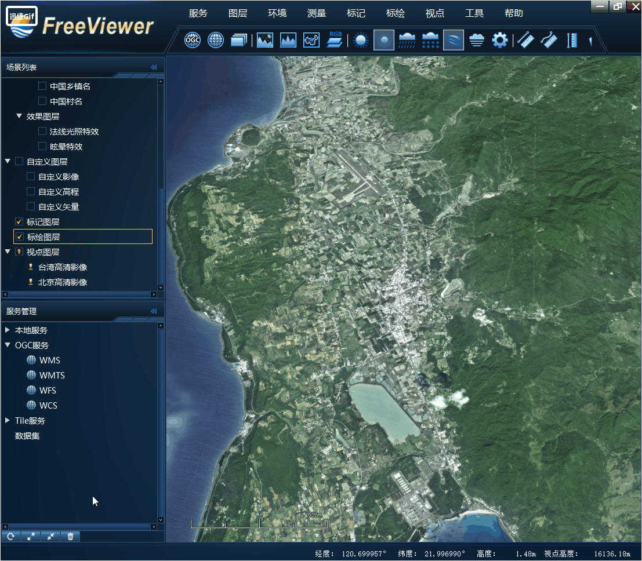642x561 pixels.
Task: Open the 工具 menu
Action: point(474,13)
